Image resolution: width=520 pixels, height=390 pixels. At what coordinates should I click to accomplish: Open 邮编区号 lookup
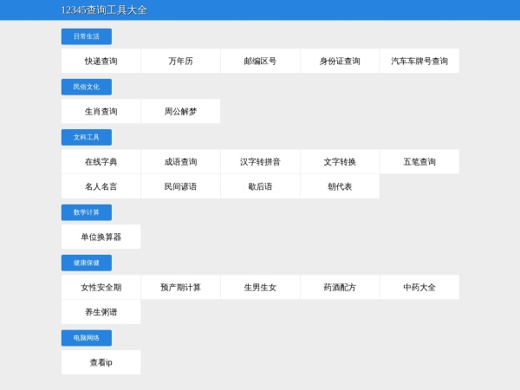tap(260, 62)
